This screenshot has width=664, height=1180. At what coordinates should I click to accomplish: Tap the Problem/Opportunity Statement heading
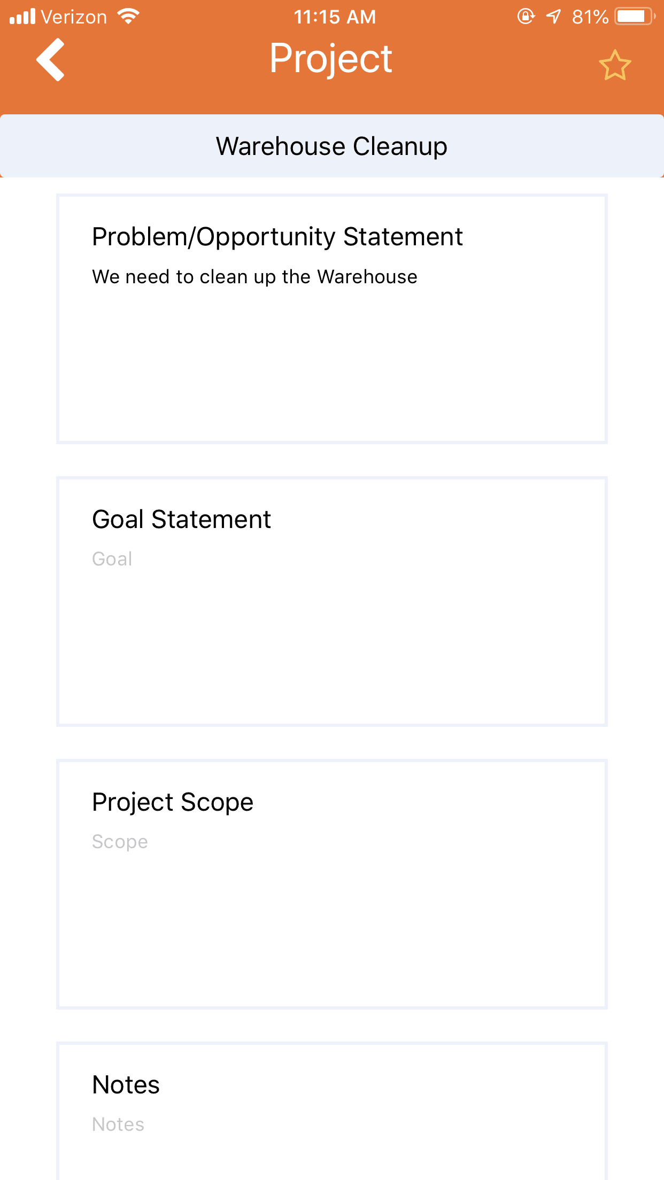tap(277, 237)
